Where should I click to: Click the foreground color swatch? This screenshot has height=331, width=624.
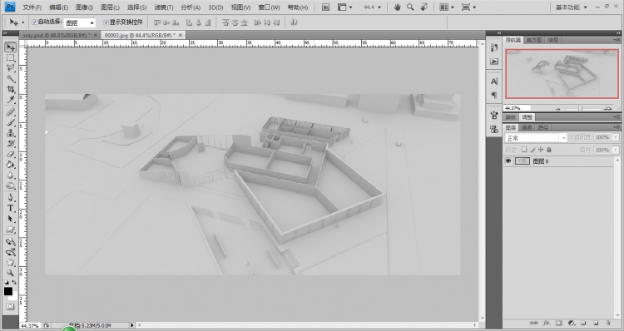(x=8, y=291)
